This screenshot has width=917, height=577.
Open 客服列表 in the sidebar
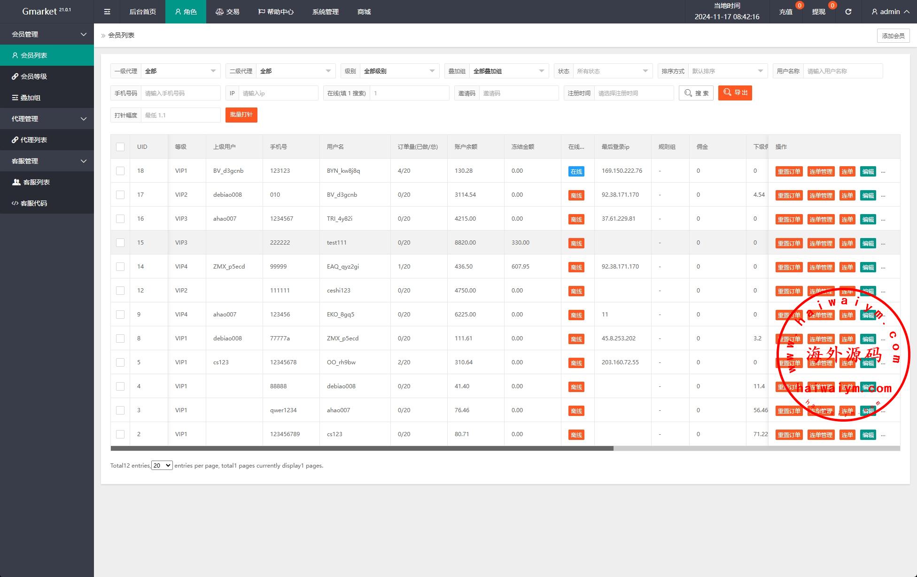pos(36,182)
